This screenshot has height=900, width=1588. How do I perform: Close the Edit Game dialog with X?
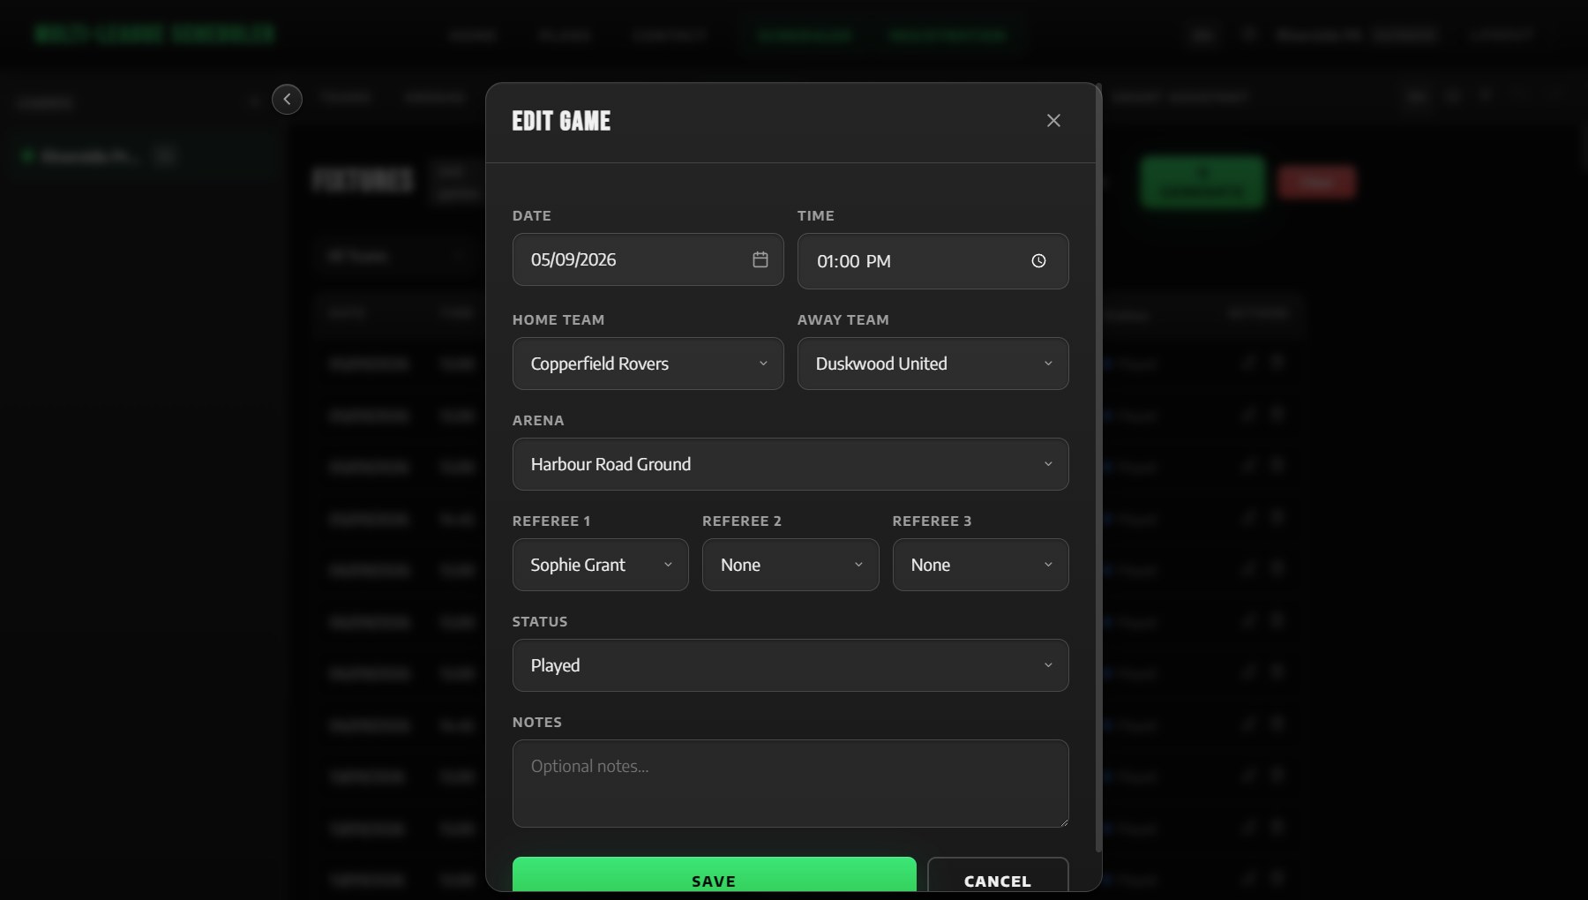(1053, 121)
